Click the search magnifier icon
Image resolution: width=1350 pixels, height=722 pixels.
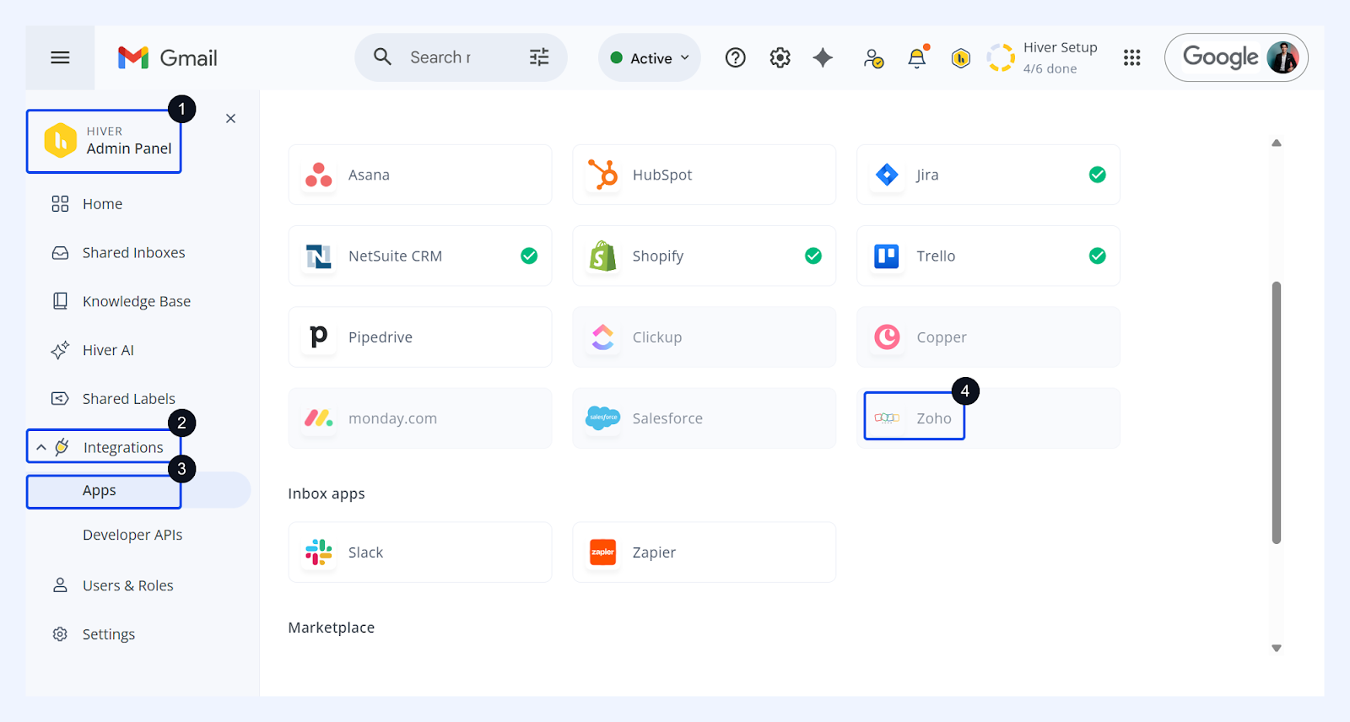coord(382,57)
